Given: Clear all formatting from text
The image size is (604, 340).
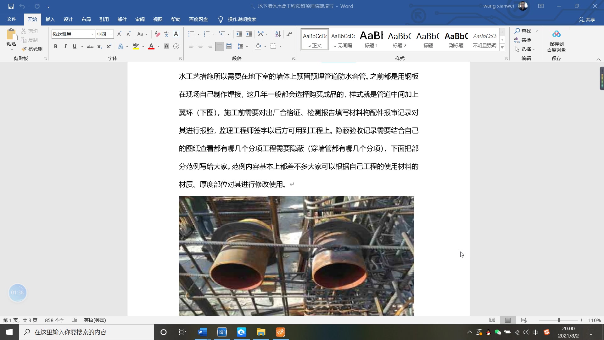Looking at the screenshot, I should 157,34.
